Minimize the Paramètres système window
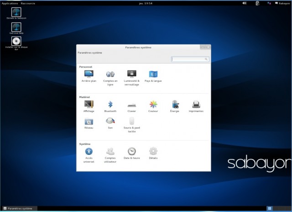Image resolution: width=292 pixels, height=212 pixels. click(203, 48)
